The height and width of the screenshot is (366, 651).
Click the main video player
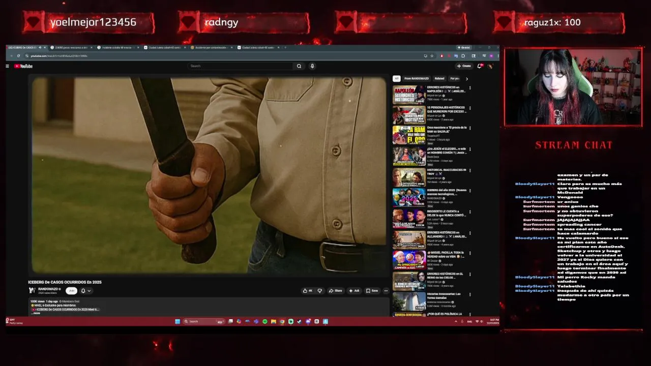tap(209, 175)
